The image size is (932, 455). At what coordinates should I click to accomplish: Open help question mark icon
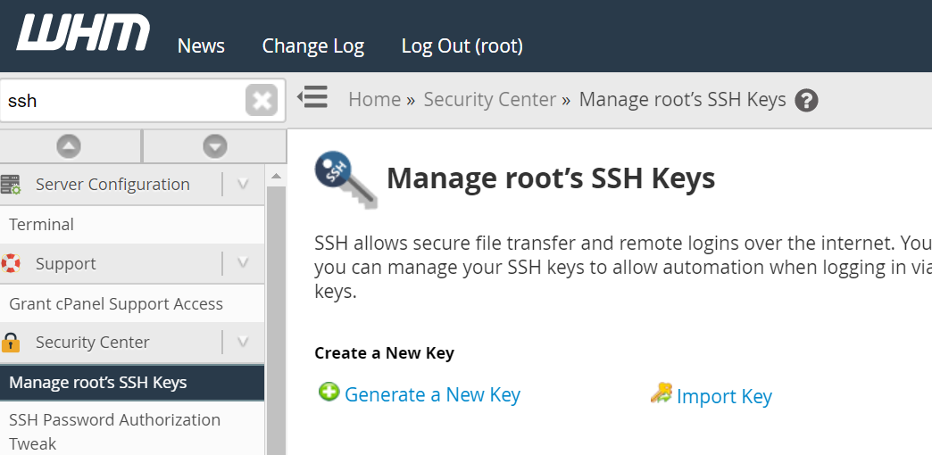[x=807, y=100]
